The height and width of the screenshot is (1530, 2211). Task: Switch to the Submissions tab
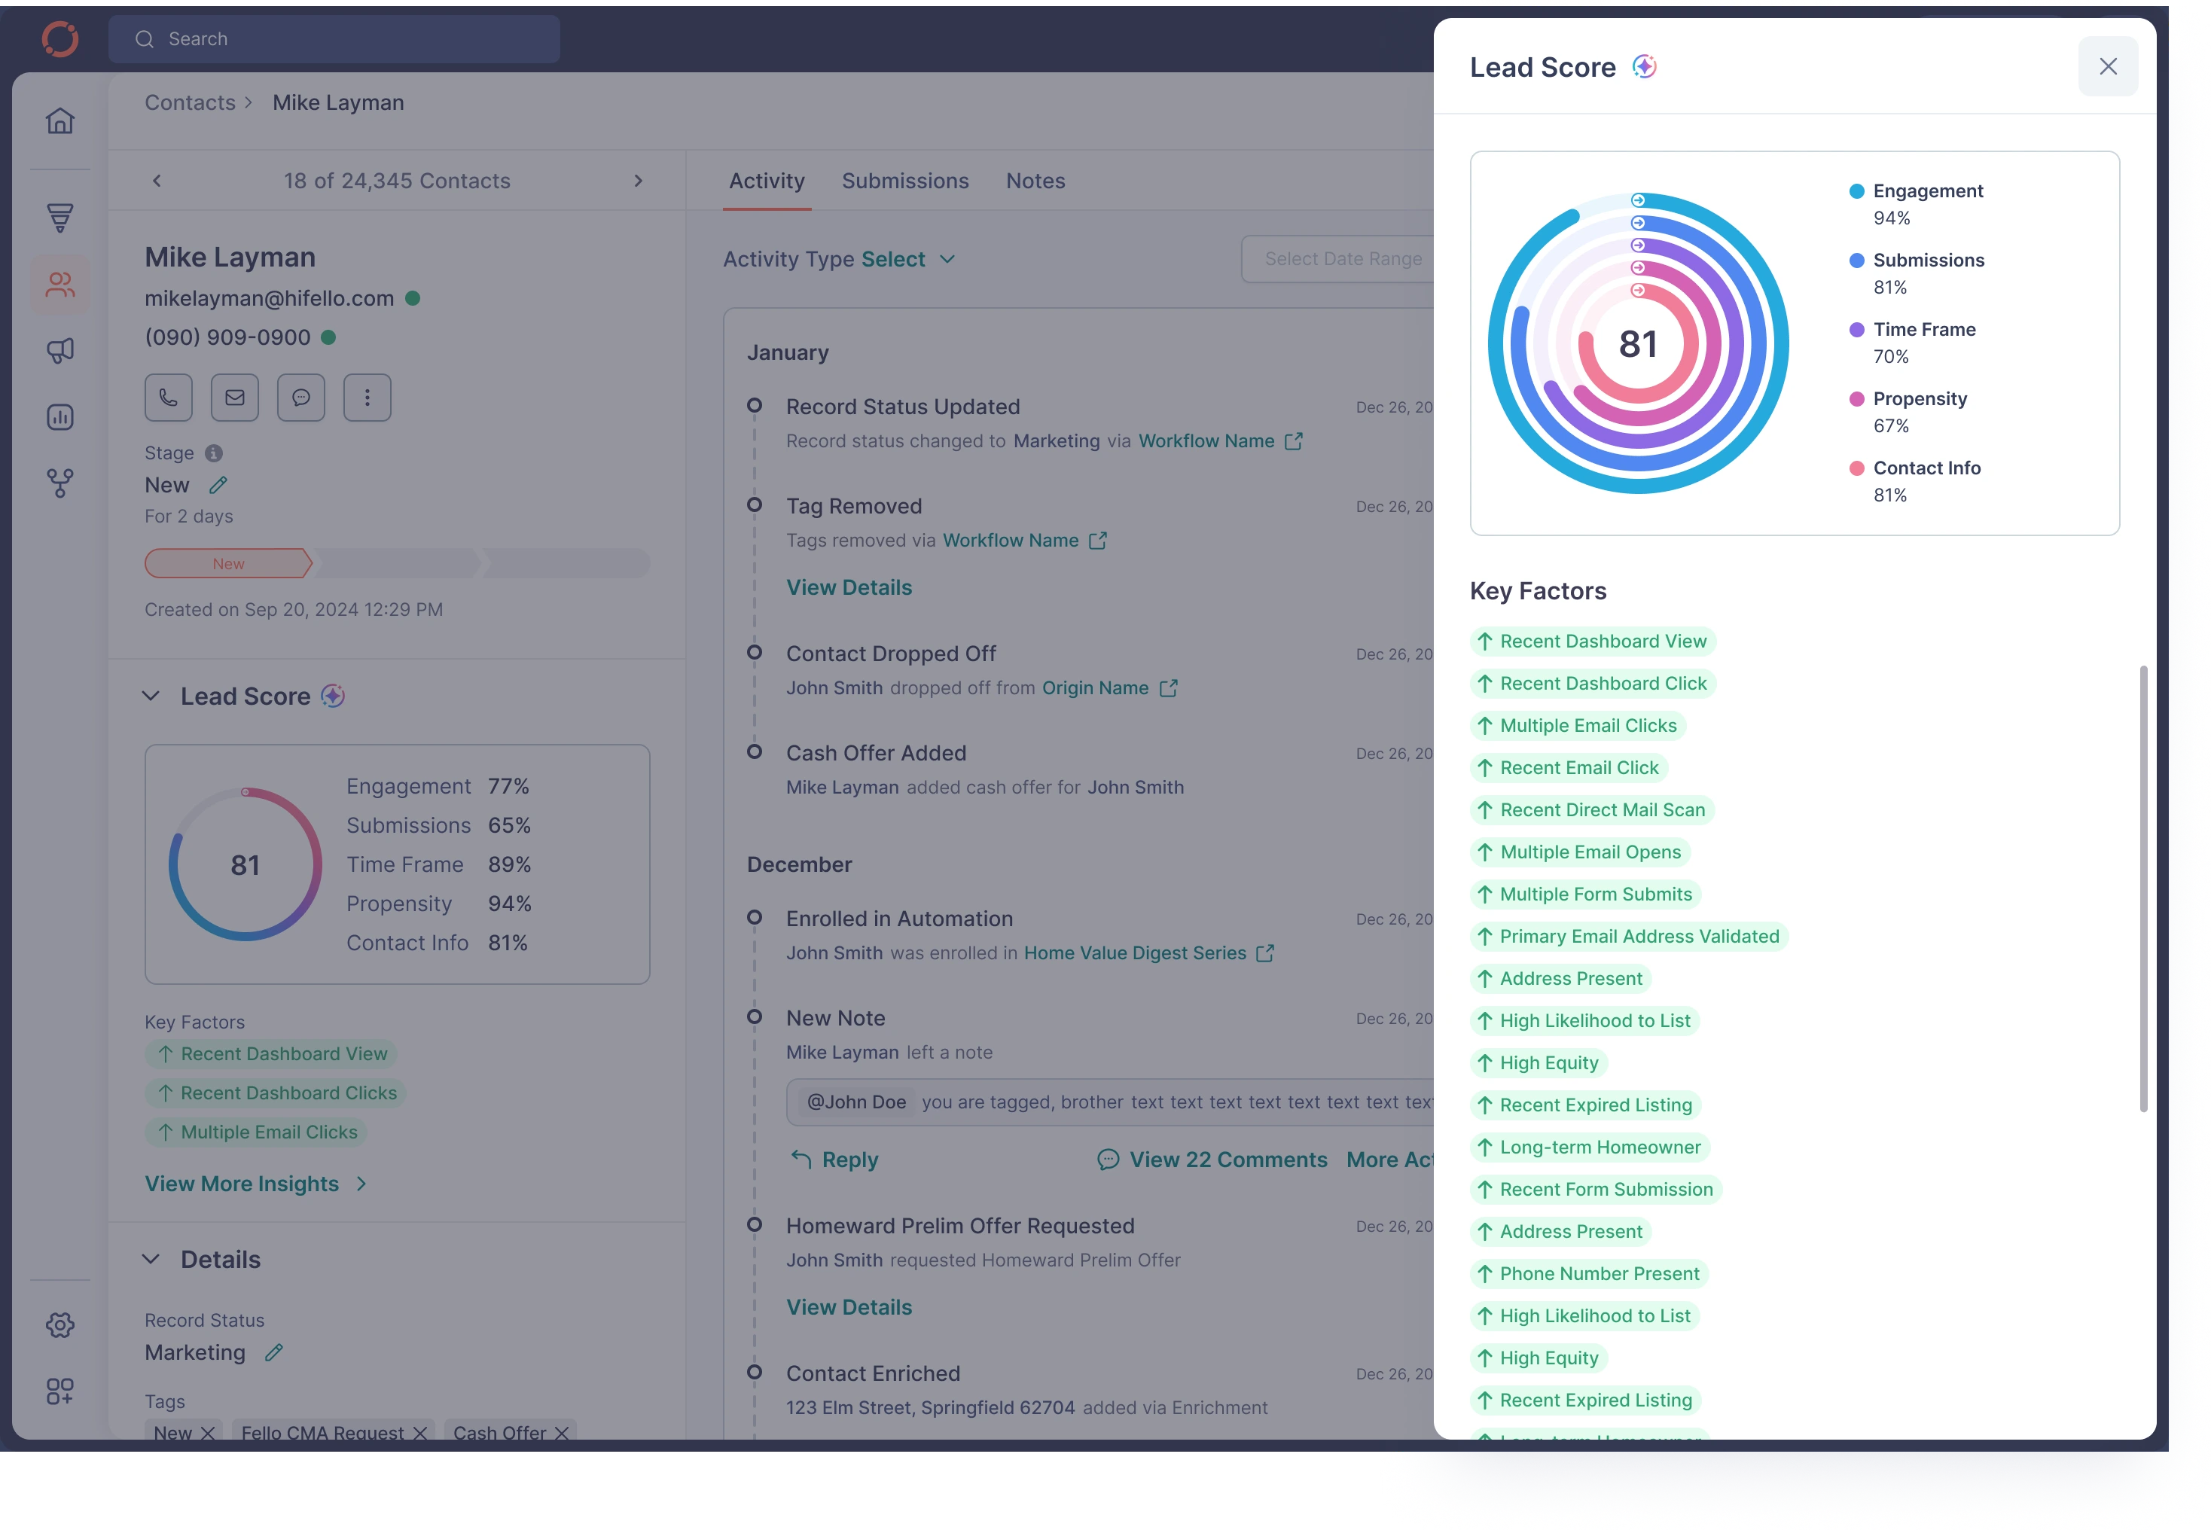click(904, 180)
